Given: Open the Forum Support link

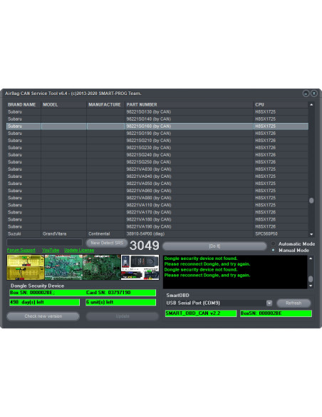Looking at the screenshot, I should click(x=21, y=250).
